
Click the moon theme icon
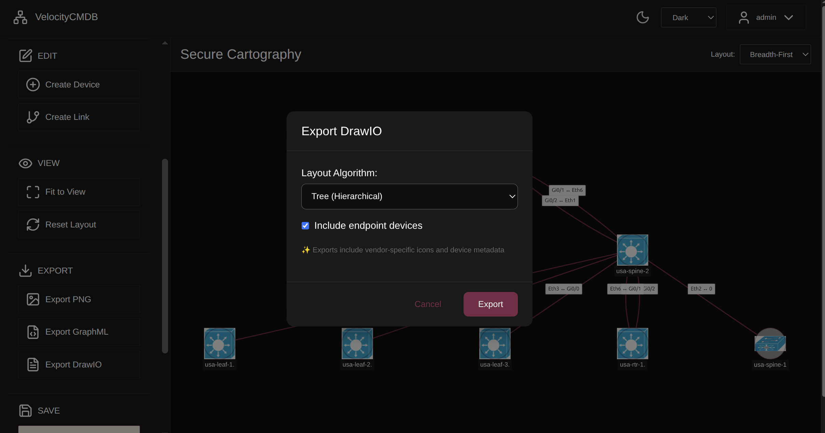643,17
